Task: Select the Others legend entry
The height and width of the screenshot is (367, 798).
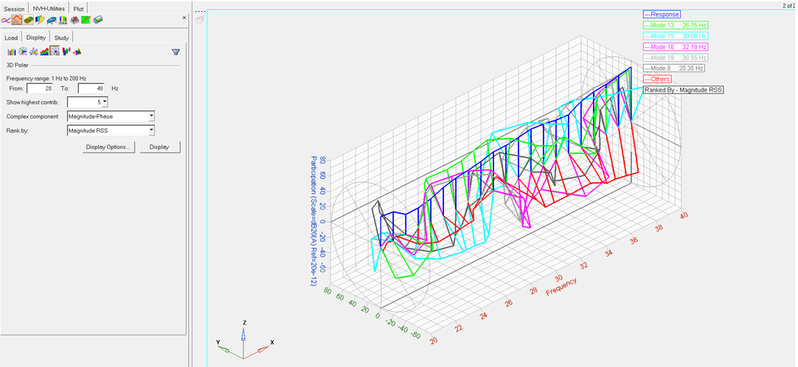Action: point(657,79)
